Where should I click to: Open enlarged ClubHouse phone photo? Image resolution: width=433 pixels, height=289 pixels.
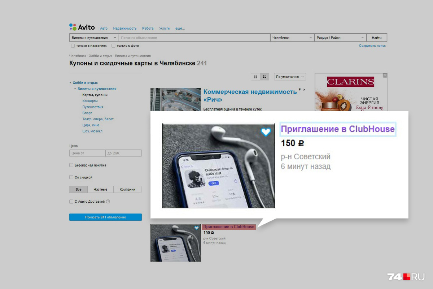219,166
